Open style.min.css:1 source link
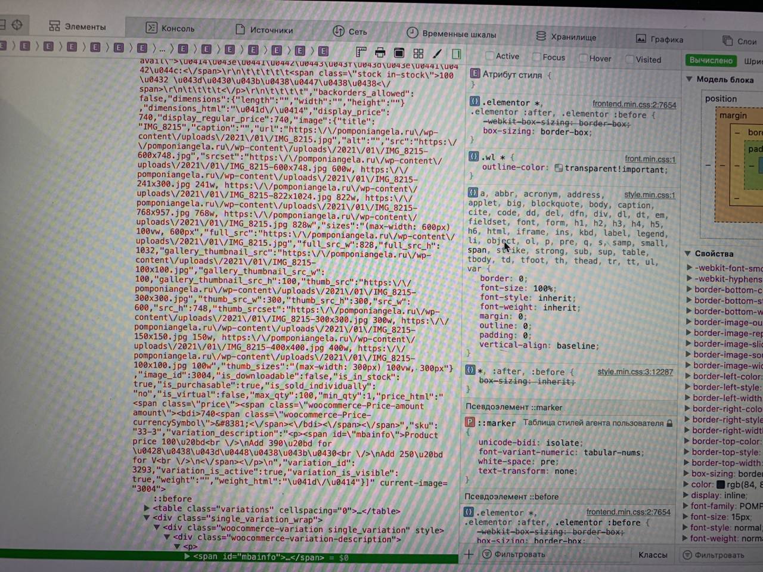 click(x=649, y=195)
